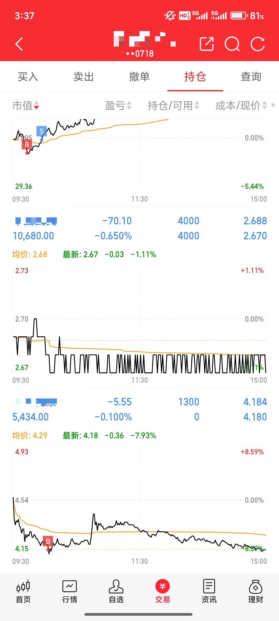Switch to 卖出 tab

84,77
